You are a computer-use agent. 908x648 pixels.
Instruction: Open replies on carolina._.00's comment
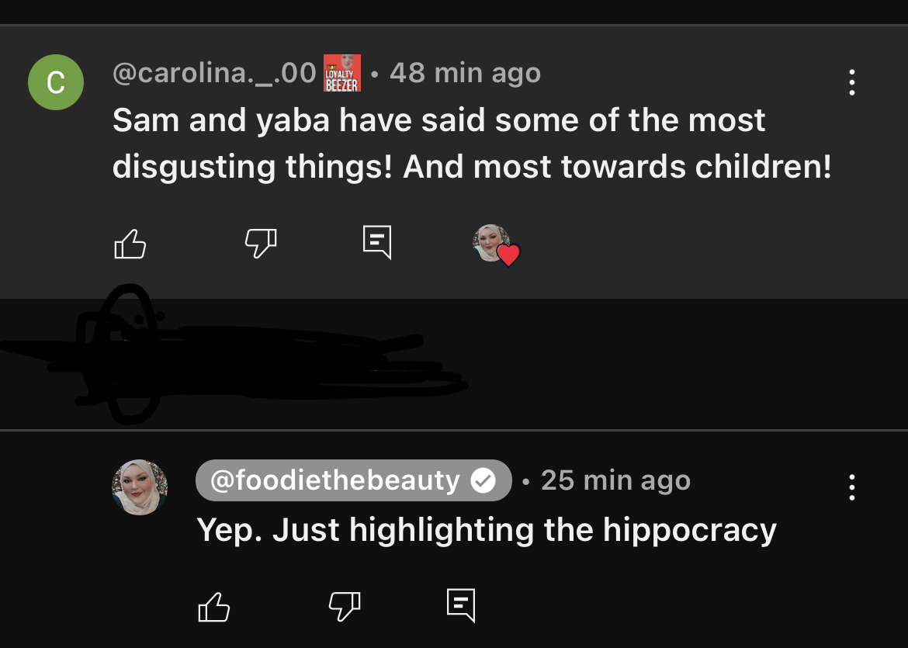[x=377, y=242]
